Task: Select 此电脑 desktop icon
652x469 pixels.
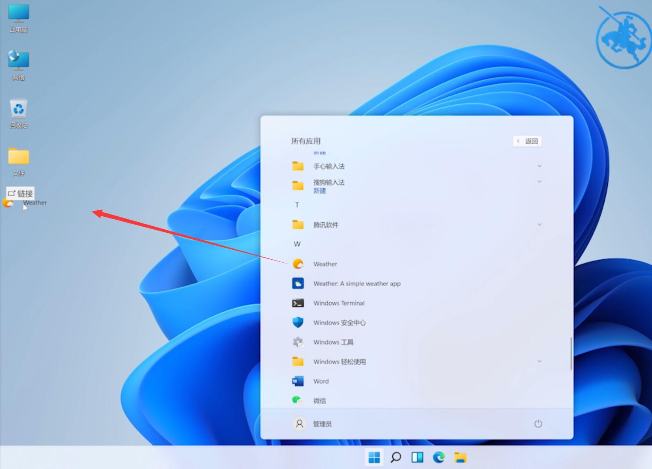Action: [x=19, y=19]
